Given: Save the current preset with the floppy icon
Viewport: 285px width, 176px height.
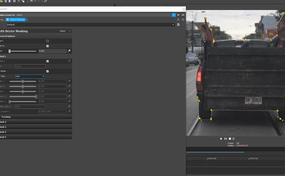Looking at the screenshot, I should (x=178, y=25).
